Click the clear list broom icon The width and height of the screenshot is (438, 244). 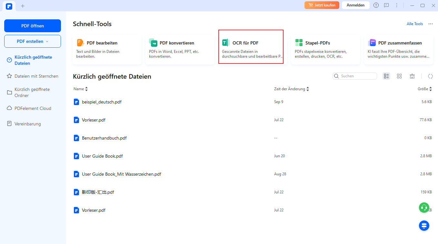[412, 76]
